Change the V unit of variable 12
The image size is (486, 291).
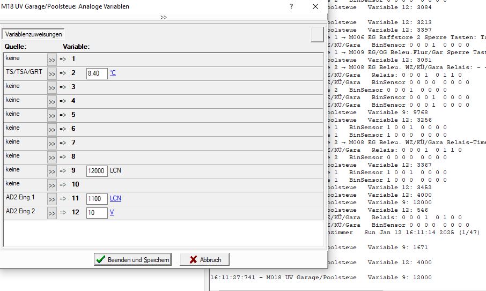112,212
